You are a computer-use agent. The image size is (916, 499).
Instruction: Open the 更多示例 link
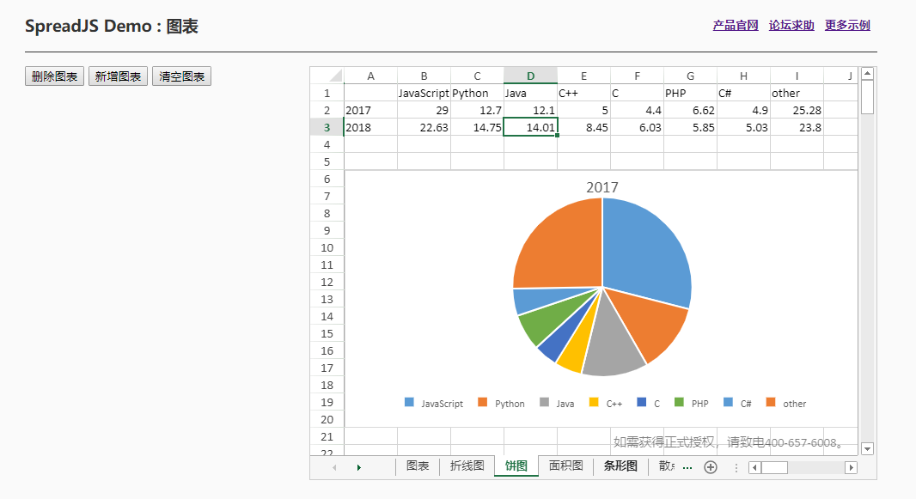[x=847, y=25]
